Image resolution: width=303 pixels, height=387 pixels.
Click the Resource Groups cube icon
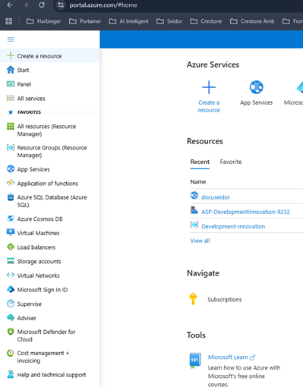11,147
